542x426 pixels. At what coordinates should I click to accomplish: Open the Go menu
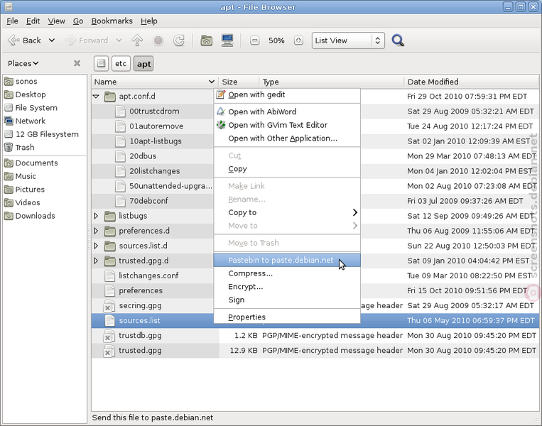pyautogui.click(x=77, y=21)
